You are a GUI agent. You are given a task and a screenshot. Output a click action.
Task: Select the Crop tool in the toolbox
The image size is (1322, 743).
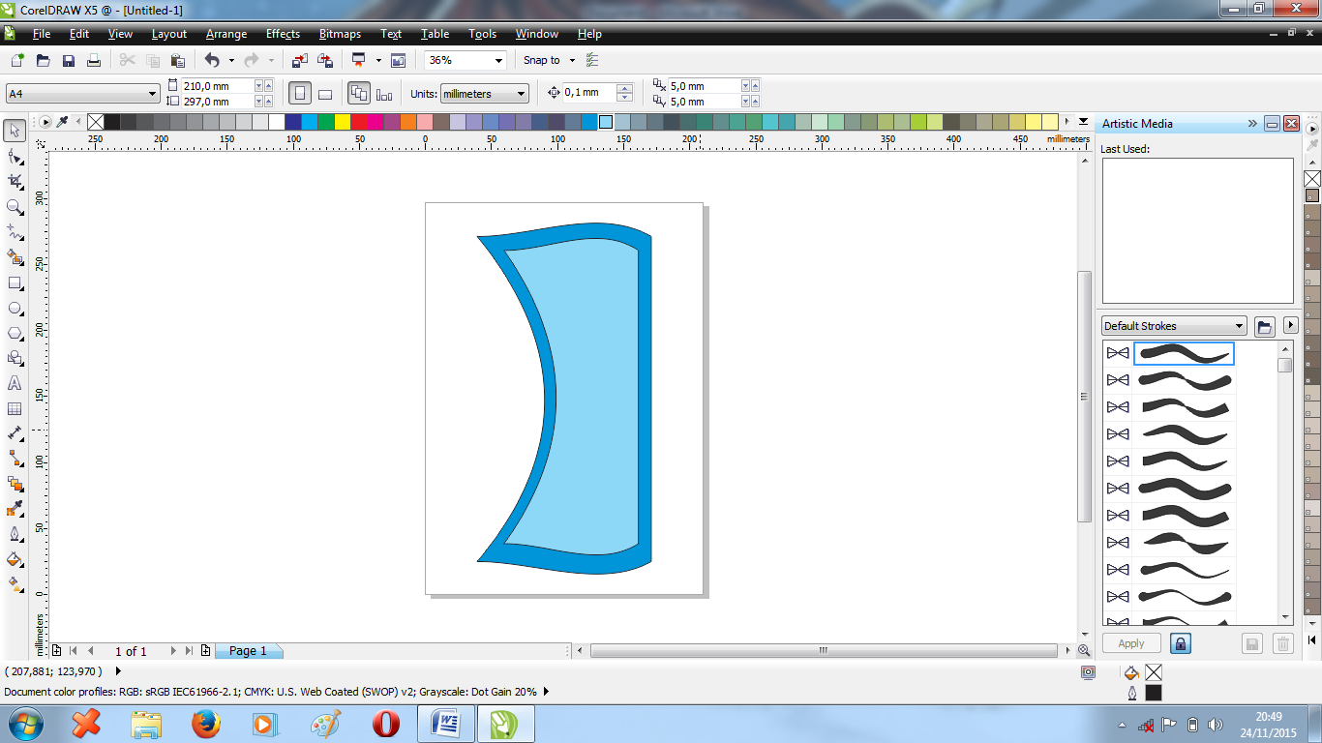[15, 181]
